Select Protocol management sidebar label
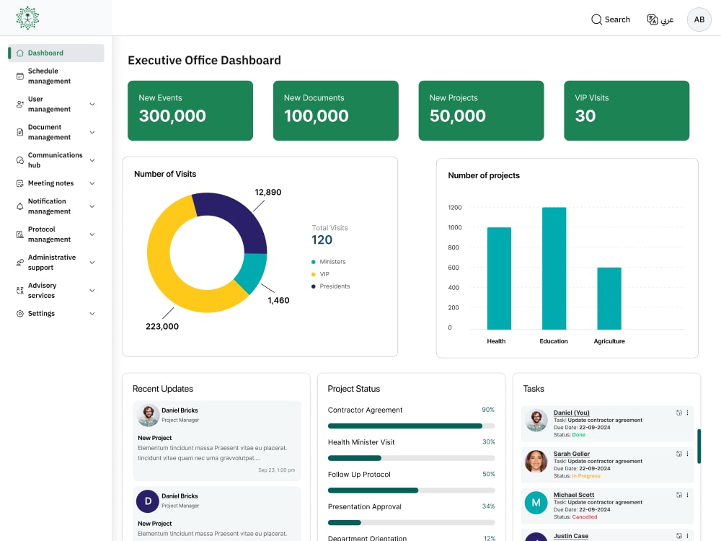 49,234
